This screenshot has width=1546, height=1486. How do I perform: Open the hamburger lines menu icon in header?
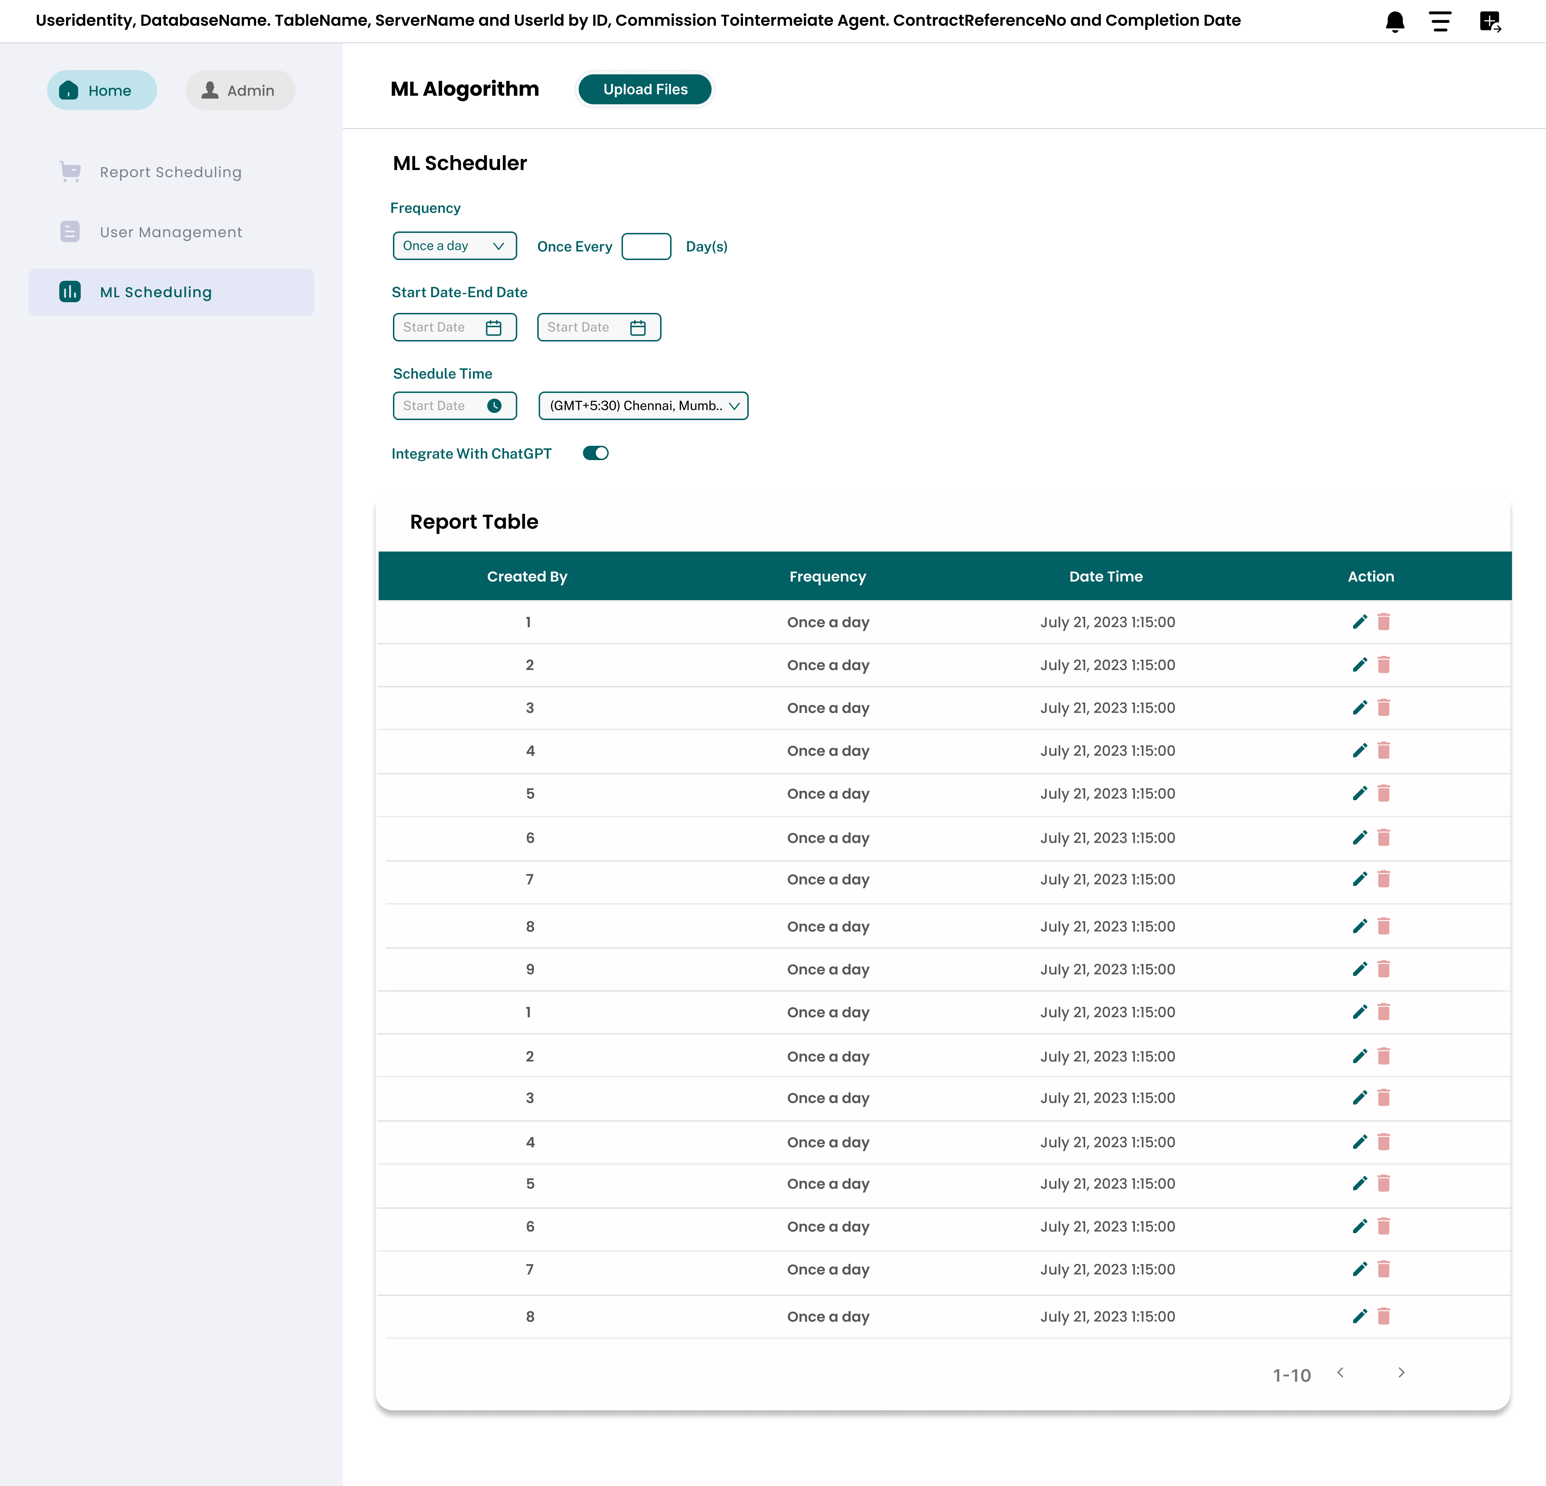point(1440,21)
